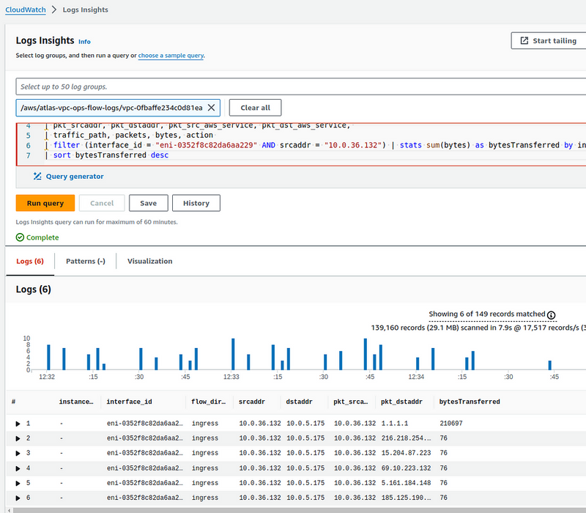The image size is (586, 513).
Task: Click the info icon beside records matched
Action: point(552,314)
